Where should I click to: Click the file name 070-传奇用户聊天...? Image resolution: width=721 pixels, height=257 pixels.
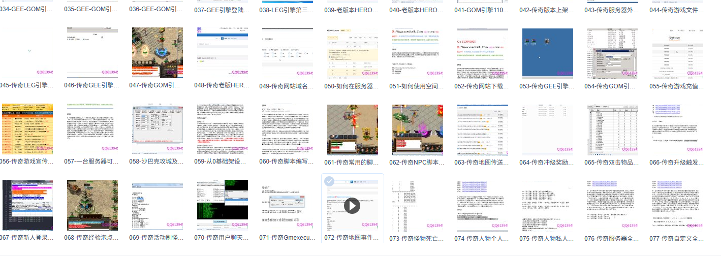222,238
